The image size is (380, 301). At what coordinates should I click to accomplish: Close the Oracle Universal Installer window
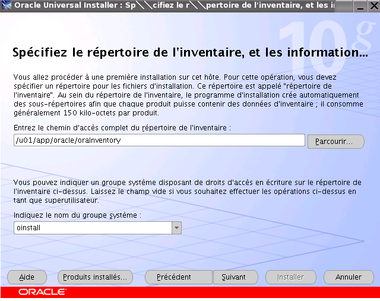click(374, 6)
